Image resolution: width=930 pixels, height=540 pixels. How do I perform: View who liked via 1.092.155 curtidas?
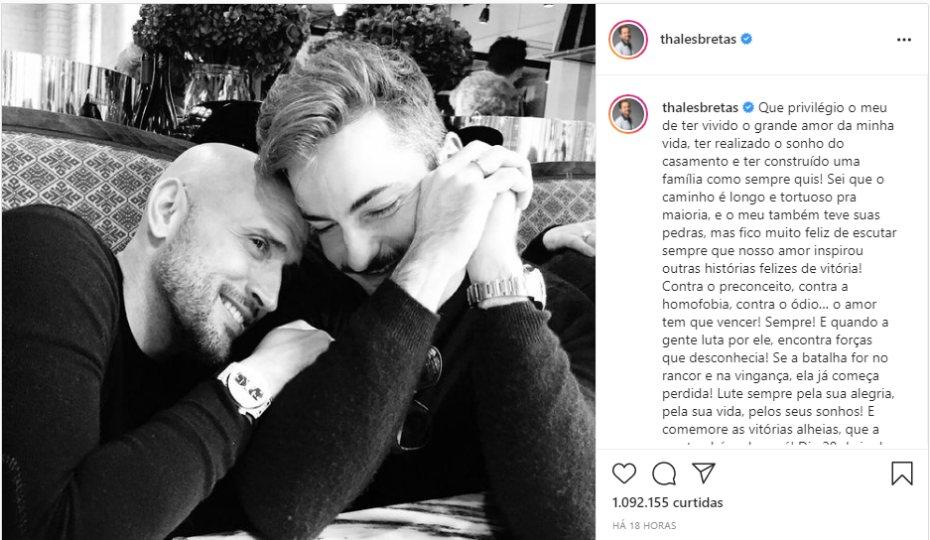coord(667,502)
